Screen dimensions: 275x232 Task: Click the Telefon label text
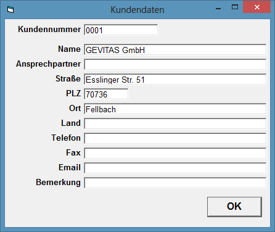tap(66, 138)
